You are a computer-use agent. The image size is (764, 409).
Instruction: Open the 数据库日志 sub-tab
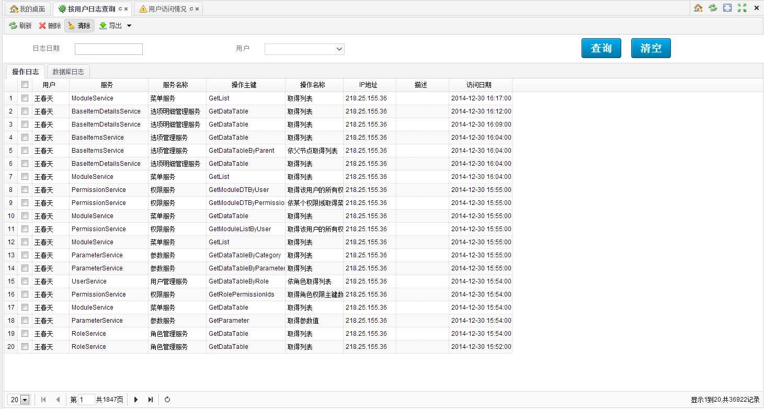[68, 72]
